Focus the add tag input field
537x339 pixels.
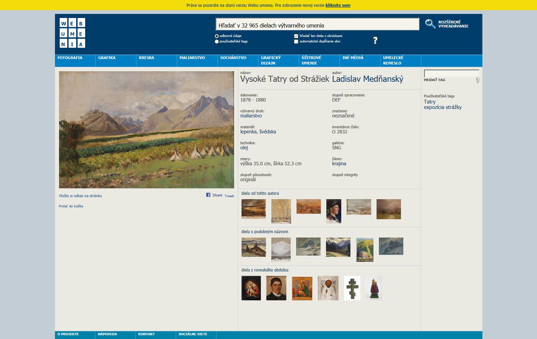[452, 74]
